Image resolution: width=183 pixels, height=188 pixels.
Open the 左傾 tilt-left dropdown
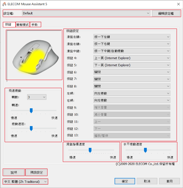click(x=132, y=93)
